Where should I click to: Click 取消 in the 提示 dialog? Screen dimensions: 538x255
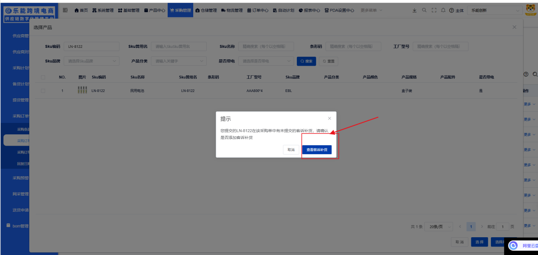(291, 150)
